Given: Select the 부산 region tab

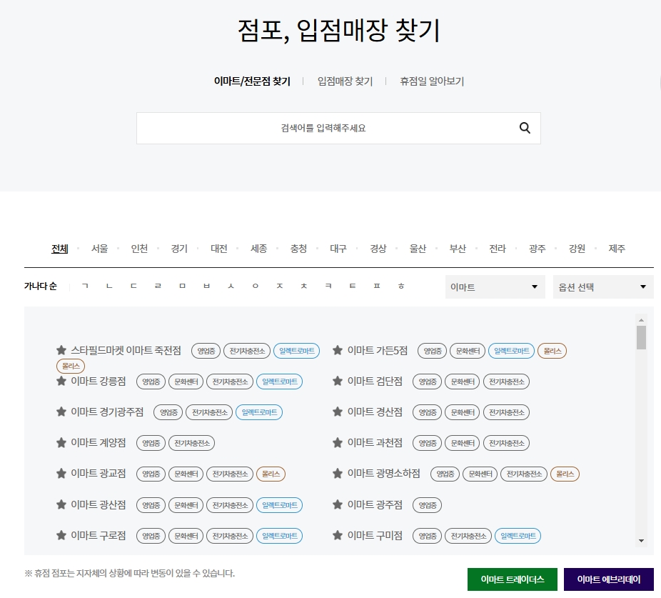Looking at the screenshot, I should coord(458,249).
